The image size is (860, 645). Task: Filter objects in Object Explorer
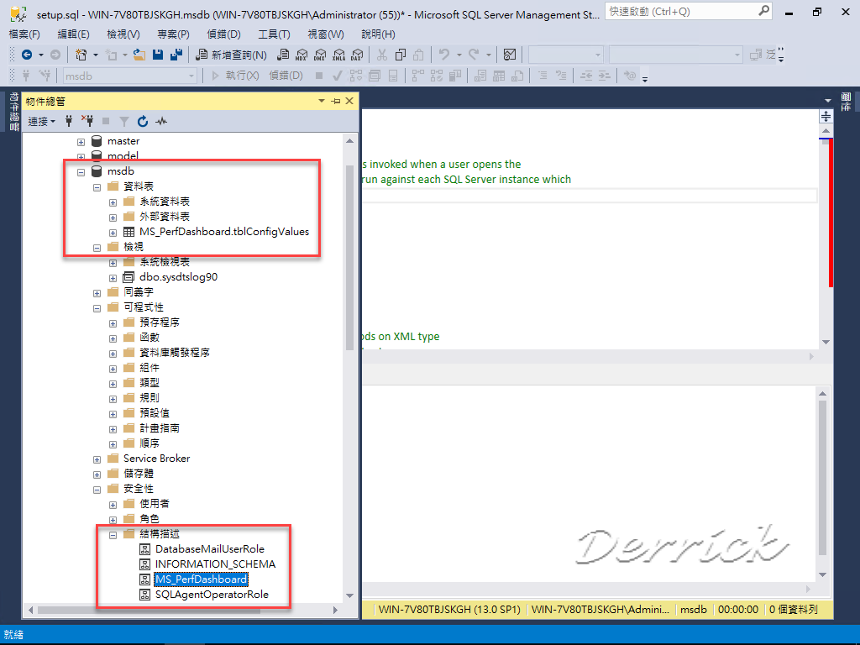[123, 121]
